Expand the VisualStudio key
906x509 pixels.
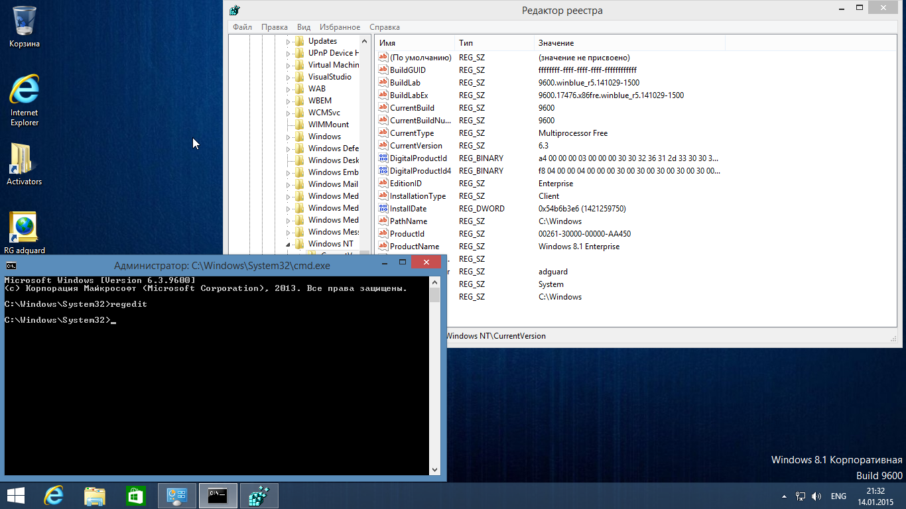[289, 78]
